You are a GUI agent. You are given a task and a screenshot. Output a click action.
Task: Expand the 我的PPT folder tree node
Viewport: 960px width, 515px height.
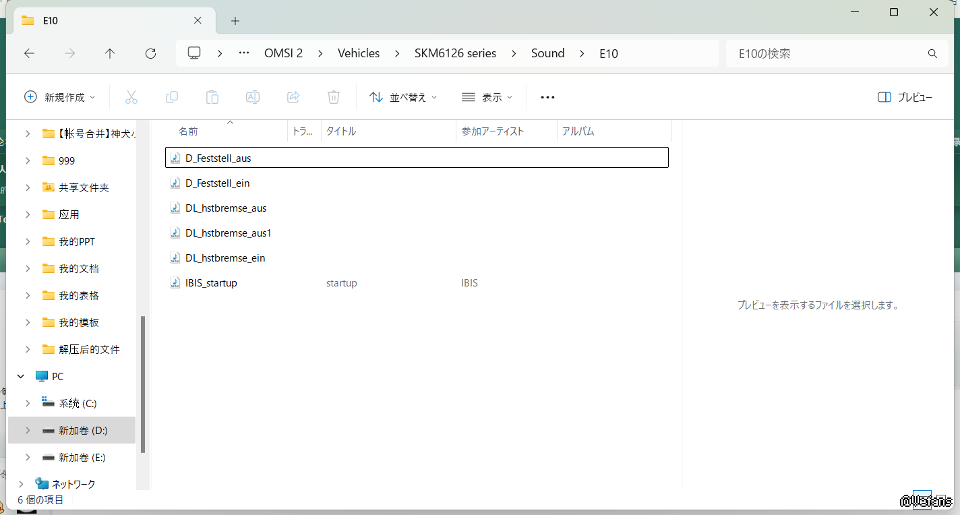(28, 241)
